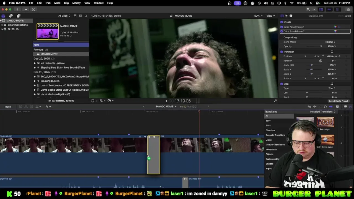Open the Trim menu
Viewport: 354px width, 199px height.
pos(48,3)
